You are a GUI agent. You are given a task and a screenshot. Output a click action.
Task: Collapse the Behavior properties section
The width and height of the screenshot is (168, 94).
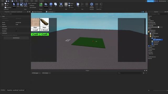point(1,27)
